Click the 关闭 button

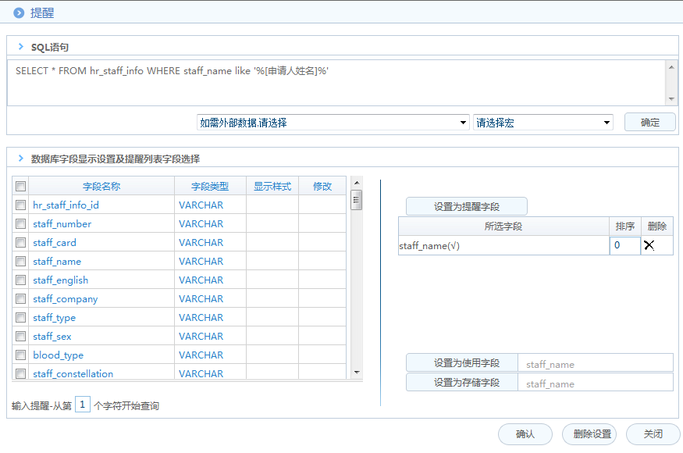pyautogui.click(x=653, y=434)
